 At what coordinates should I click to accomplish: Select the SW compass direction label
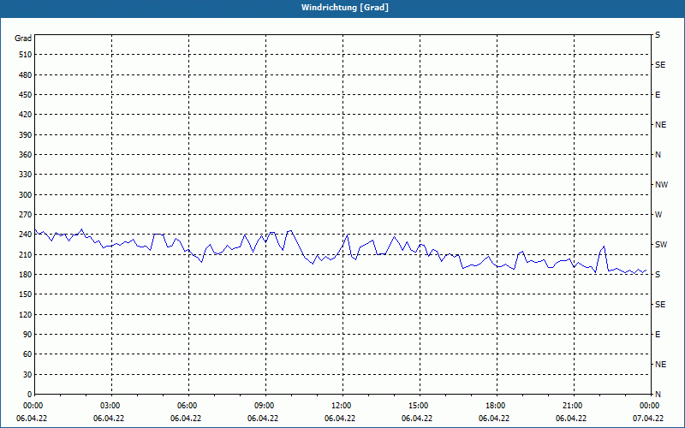[x=661, y=245]
